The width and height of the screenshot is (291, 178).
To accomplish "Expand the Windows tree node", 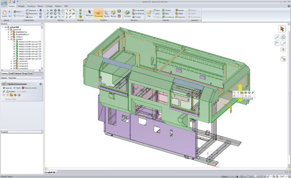I will [8, 37].
